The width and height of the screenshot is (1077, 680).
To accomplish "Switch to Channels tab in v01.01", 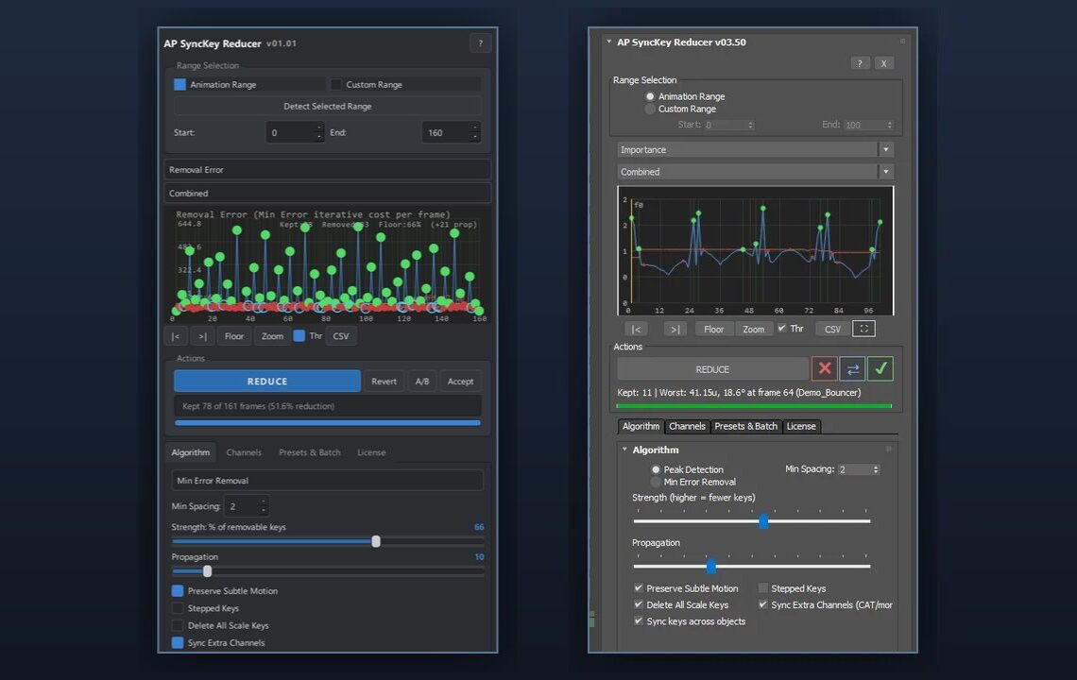I will [244, 452].
